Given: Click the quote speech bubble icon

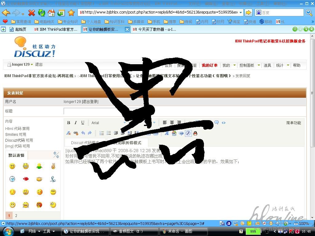Looking at the screenshot, I should (217, 122).
